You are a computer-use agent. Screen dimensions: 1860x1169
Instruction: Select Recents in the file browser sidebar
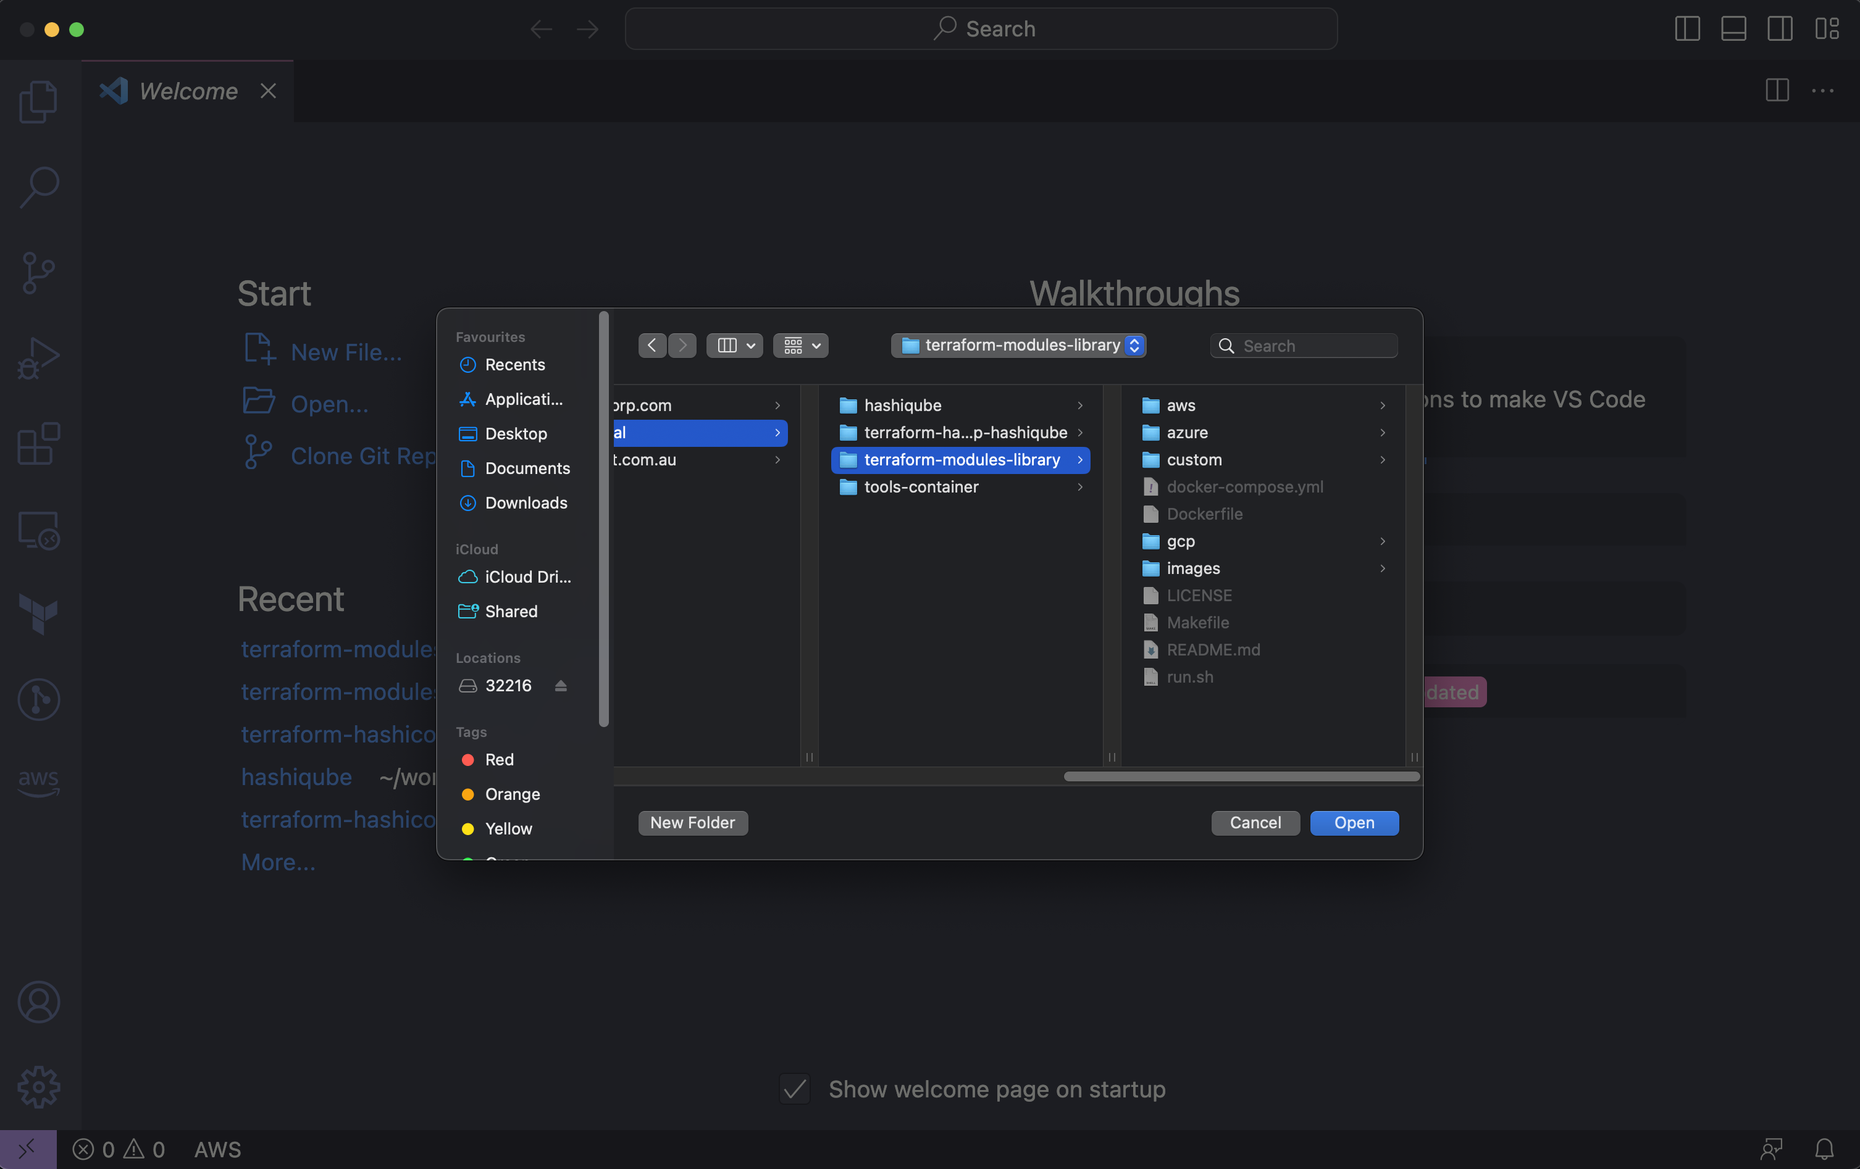click(514, 364)
